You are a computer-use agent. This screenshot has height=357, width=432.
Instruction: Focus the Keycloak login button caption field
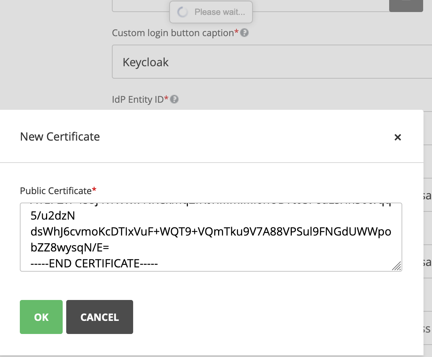pos(272,62)
